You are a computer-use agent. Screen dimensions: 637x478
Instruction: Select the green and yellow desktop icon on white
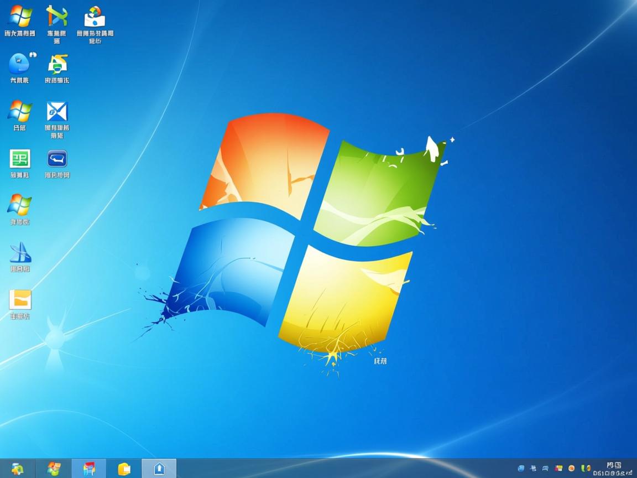pyautogui.click(x=57, y=64)
